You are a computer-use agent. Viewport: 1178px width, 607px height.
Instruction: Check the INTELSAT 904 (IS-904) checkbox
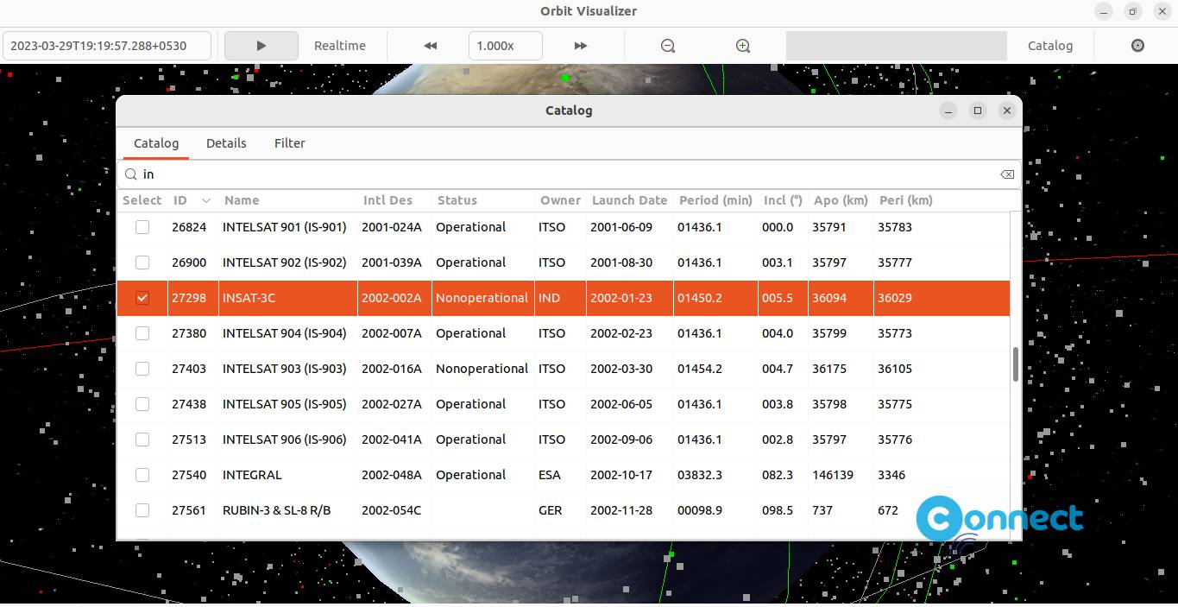(x=142, y=333)
